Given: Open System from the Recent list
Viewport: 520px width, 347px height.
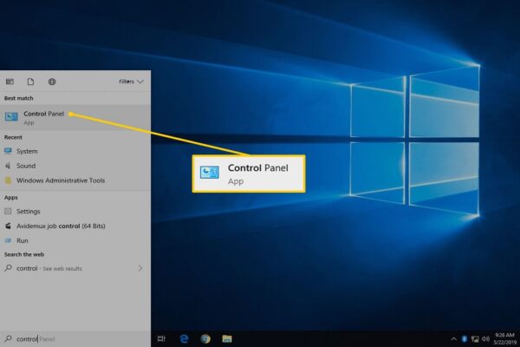Looking at the screenshot, I should click(75, 151).
